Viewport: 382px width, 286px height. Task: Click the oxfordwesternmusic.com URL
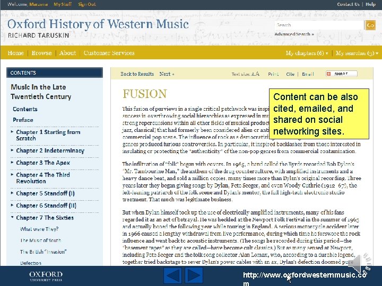305,279
